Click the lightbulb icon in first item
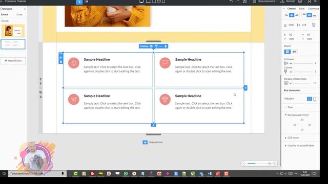 tap(74, 63)
